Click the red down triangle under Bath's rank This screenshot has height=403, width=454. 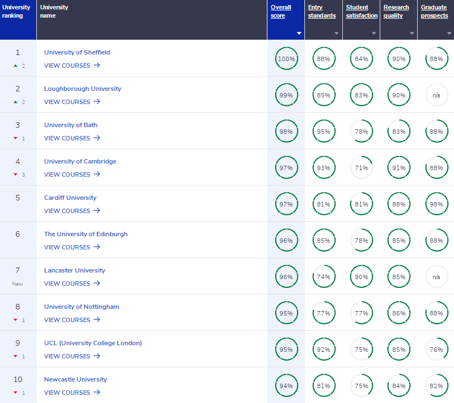click(x=15, y=138)
